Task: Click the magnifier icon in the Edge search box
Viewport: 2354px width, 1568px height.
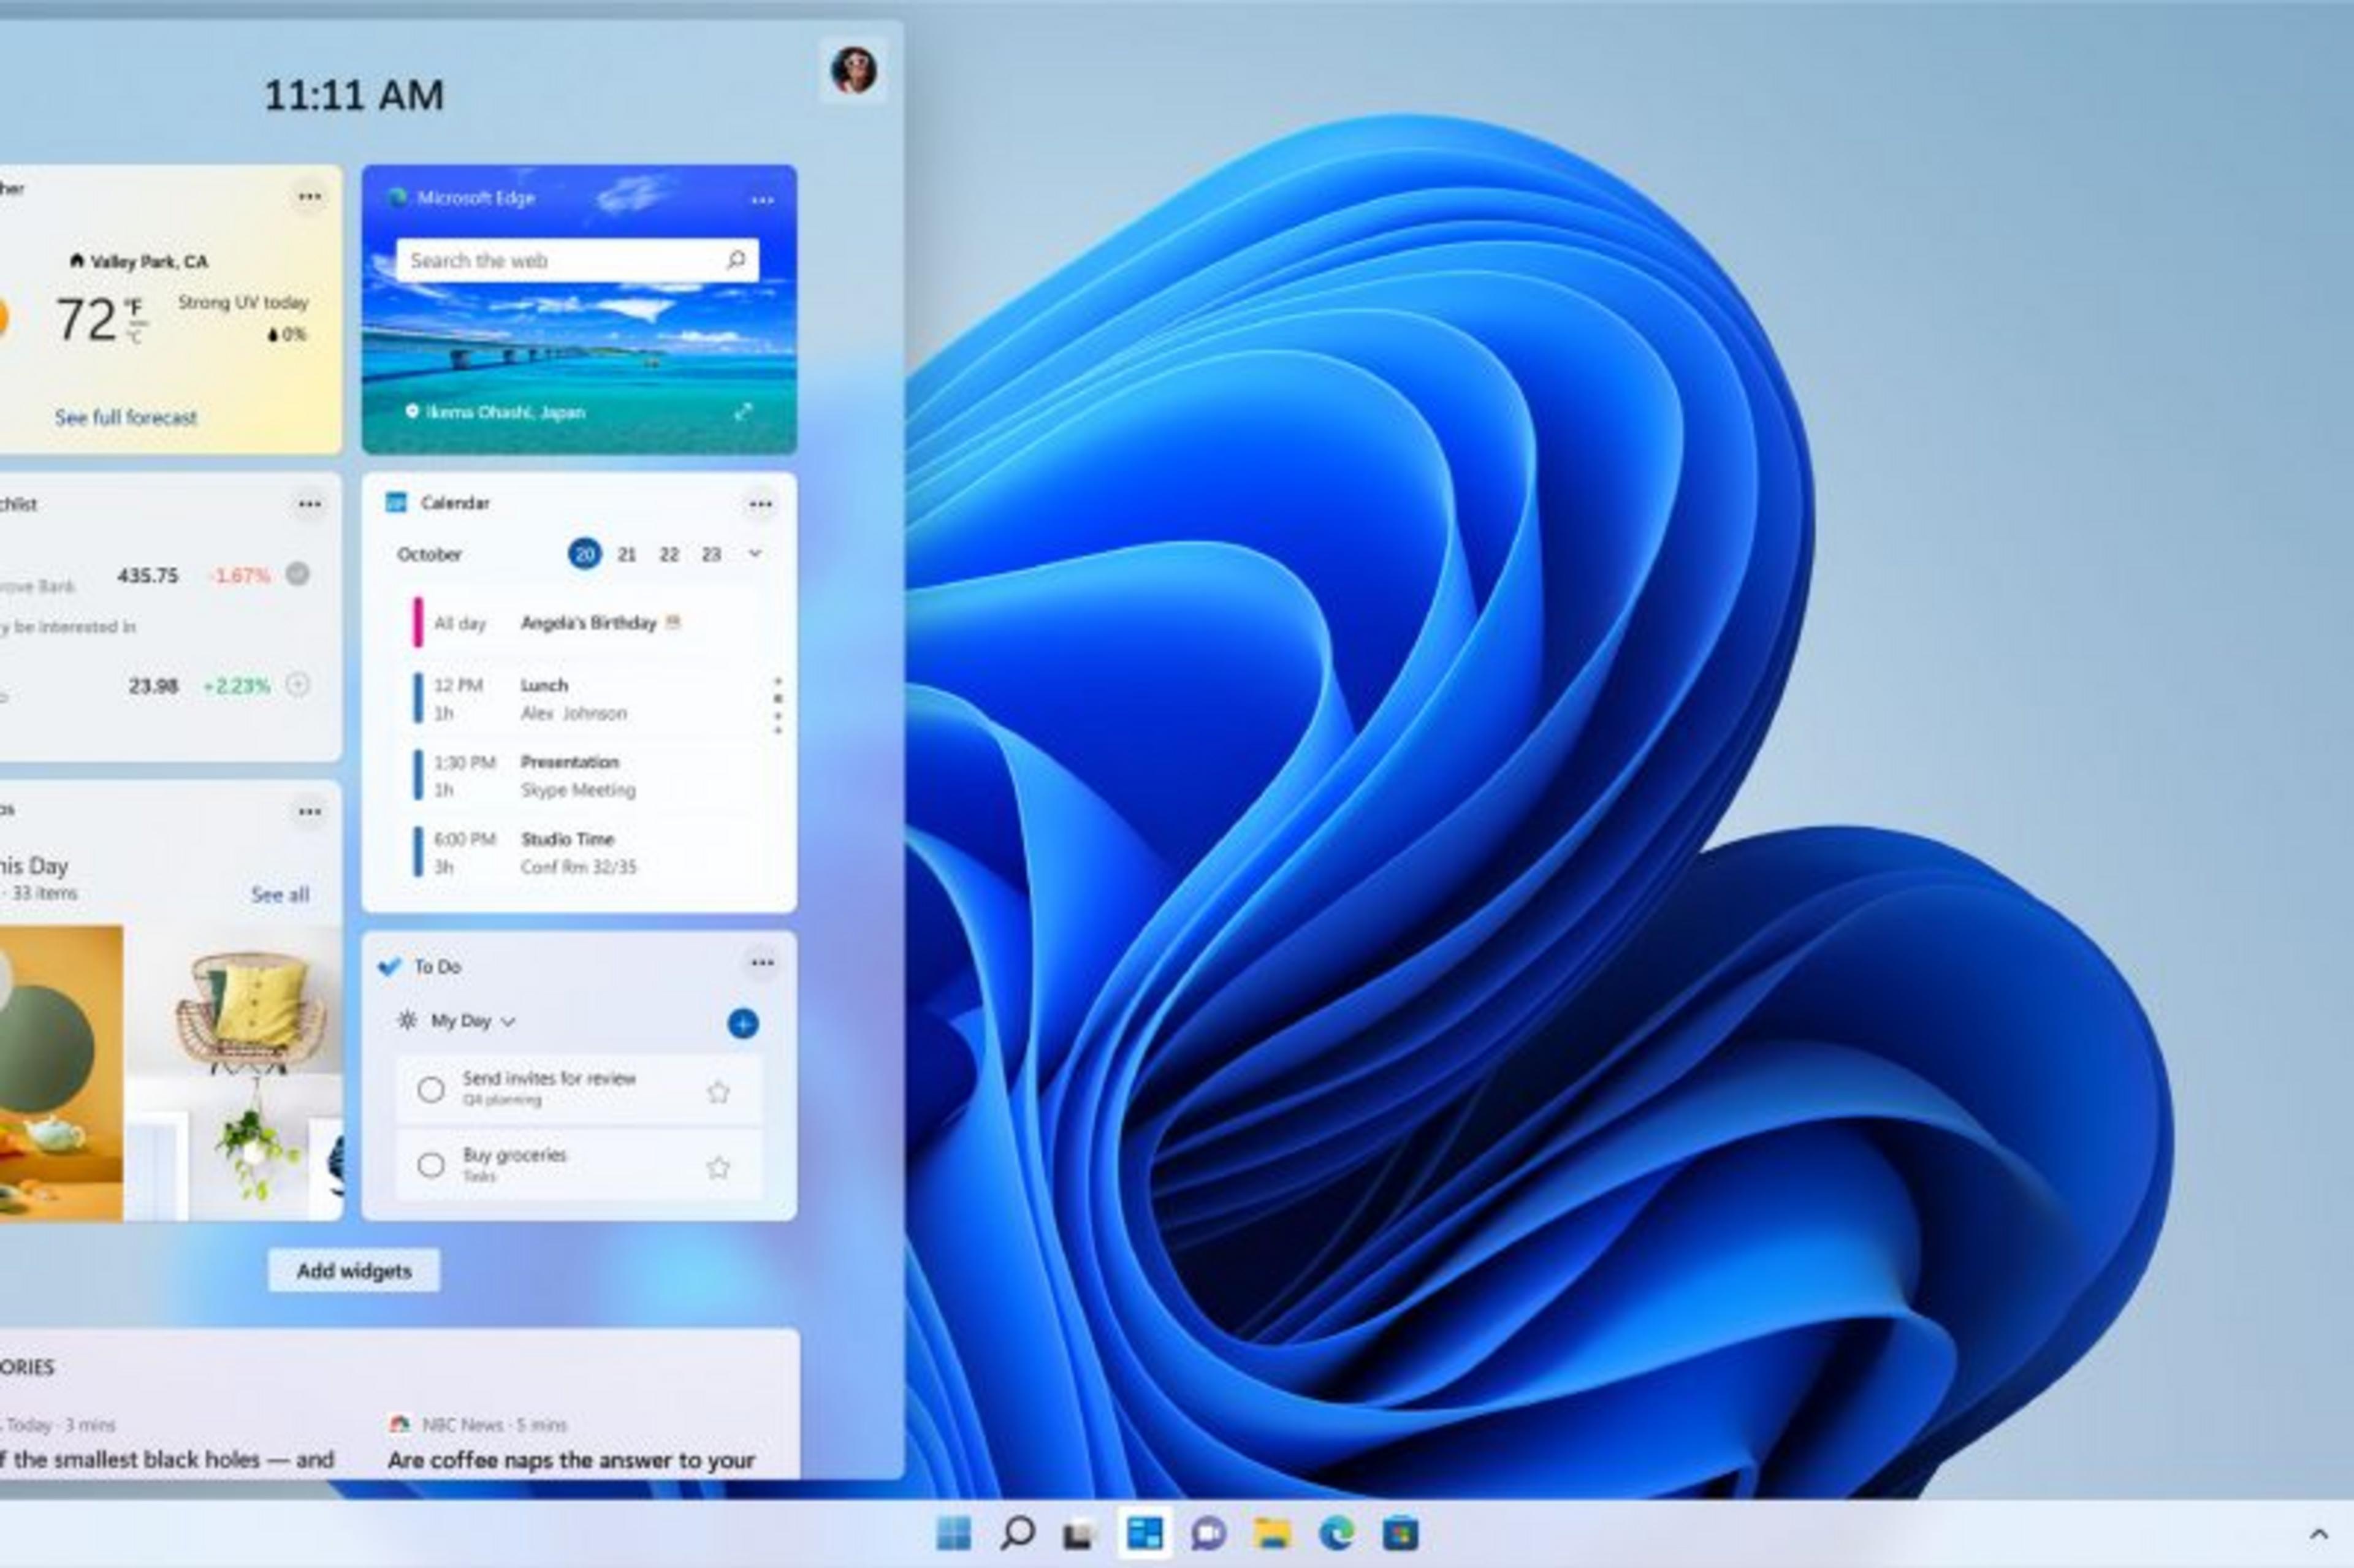Action: click(x=736, y=260)
